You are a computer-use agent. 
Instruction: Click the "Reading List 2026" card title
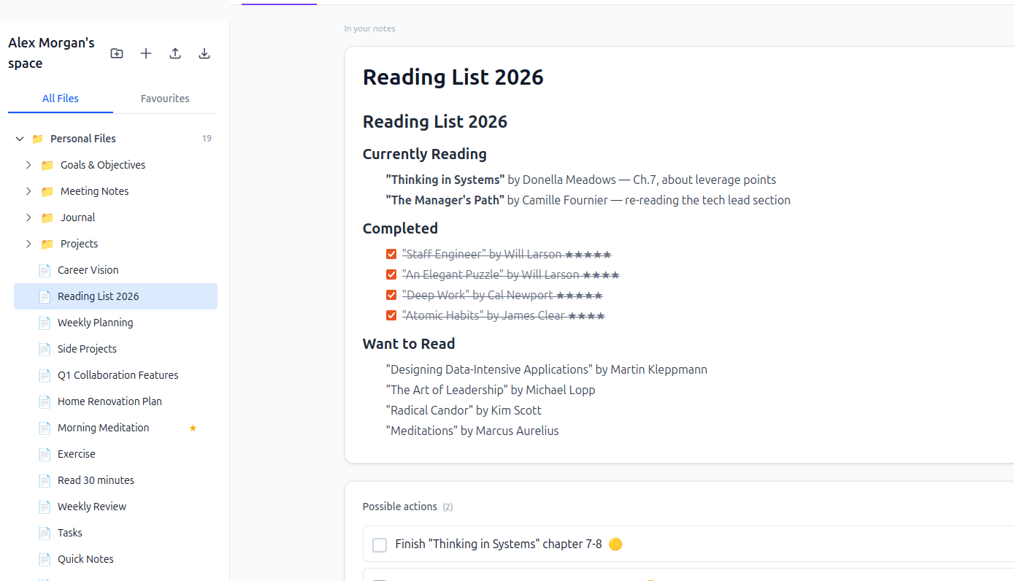(x=453, y=77)
